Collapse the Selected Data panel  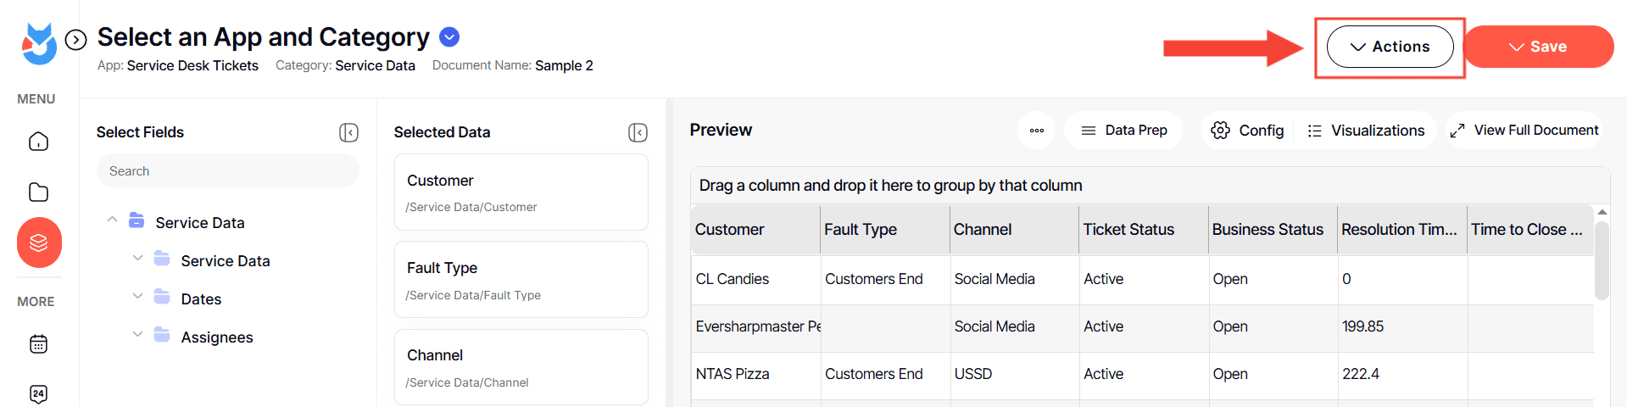(x=638, y=132)
